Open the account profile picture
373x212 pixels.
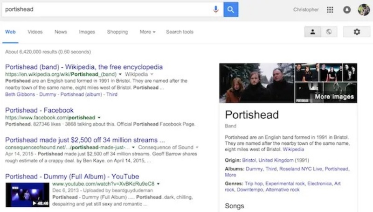[364, 9]
